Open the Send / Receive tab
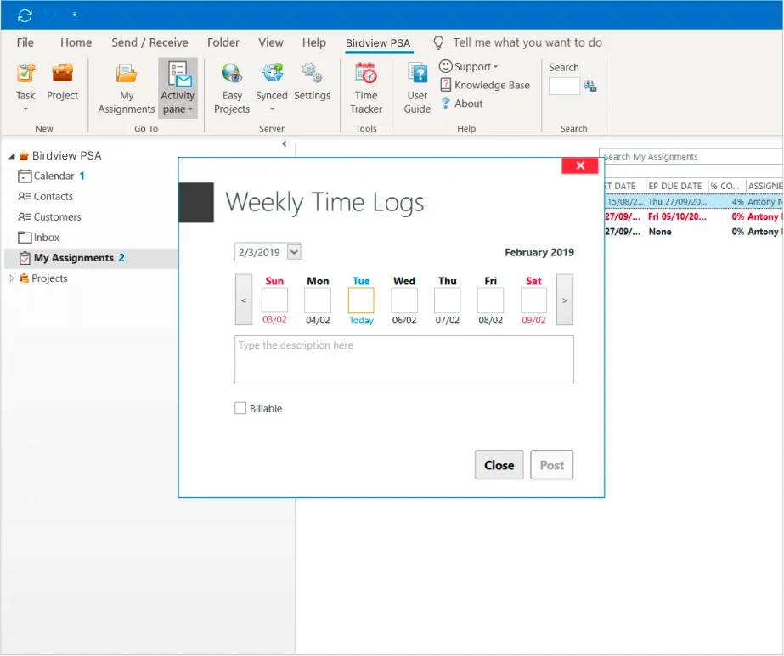The height and width of the screenshot is (656, 784). [x=149, y=42]
